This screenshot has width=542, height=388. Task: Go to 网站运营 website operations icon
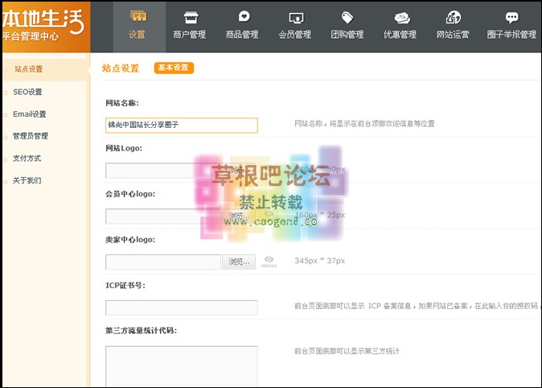pos(454,18)
